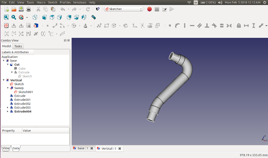Select Sketch001 in the model tree
The image size is (268, 158).
(x=25, y=92)
